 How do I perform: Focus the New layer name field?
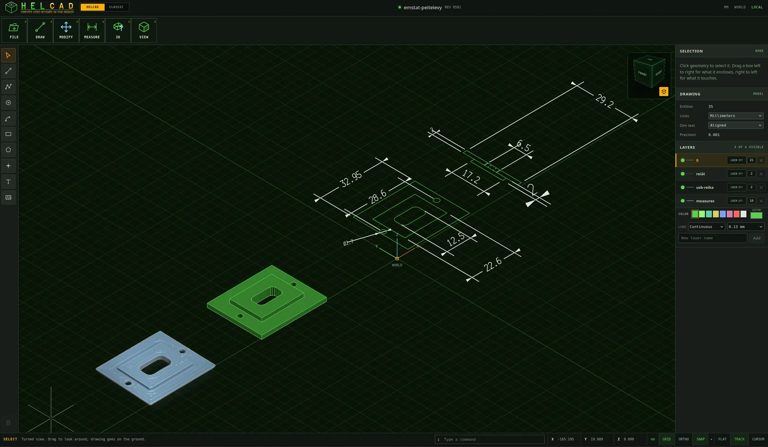point(713,238)
